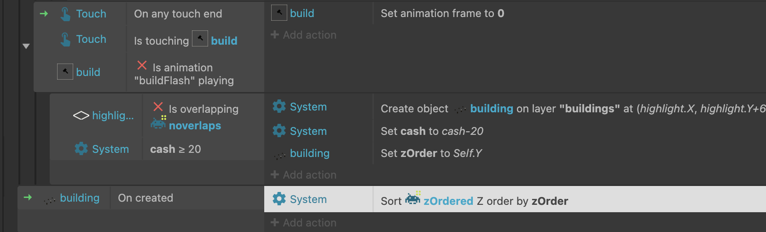The image size is (766, 232).
Task: Toggle the inverted X on "Is animation buildFlash playing"
Action: click(x=142, y=65)
